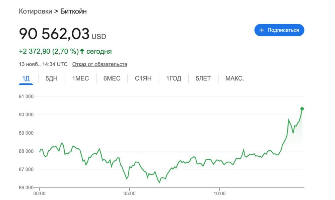Viewport: 335px width, 200px height.
Task: Click the 05:00 time marker on chart
Action: pos(130,194)
